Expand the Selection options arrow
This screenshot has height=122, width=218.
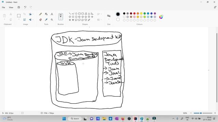click(19, 19)
